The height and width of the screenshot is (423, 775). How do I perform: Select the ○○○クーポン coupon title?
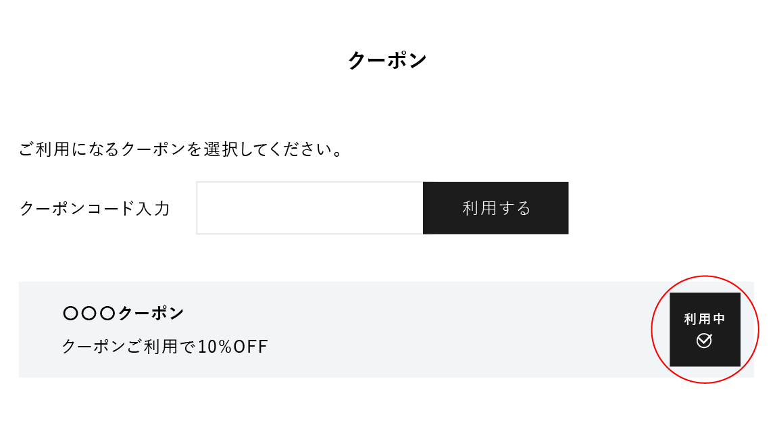[x=124, y=313]
